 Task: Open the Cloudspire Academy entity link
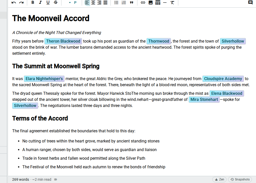coord(223,79)
